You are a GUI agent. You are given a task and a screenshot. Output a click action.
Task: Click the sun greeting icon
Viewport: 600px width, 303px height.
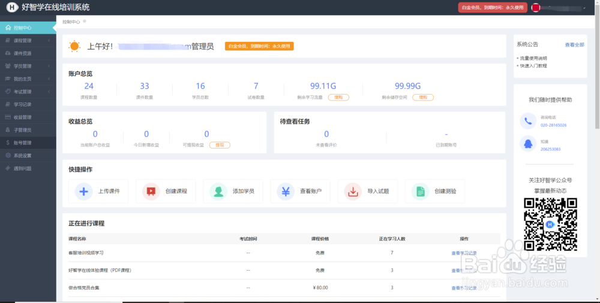coord(74,46)
